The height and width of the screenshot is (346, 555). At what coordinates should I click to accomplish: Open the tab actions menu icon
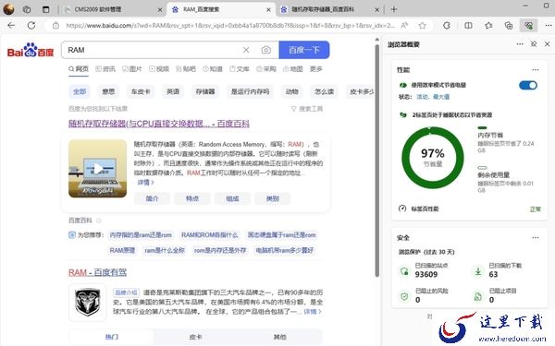click(45, 9)
